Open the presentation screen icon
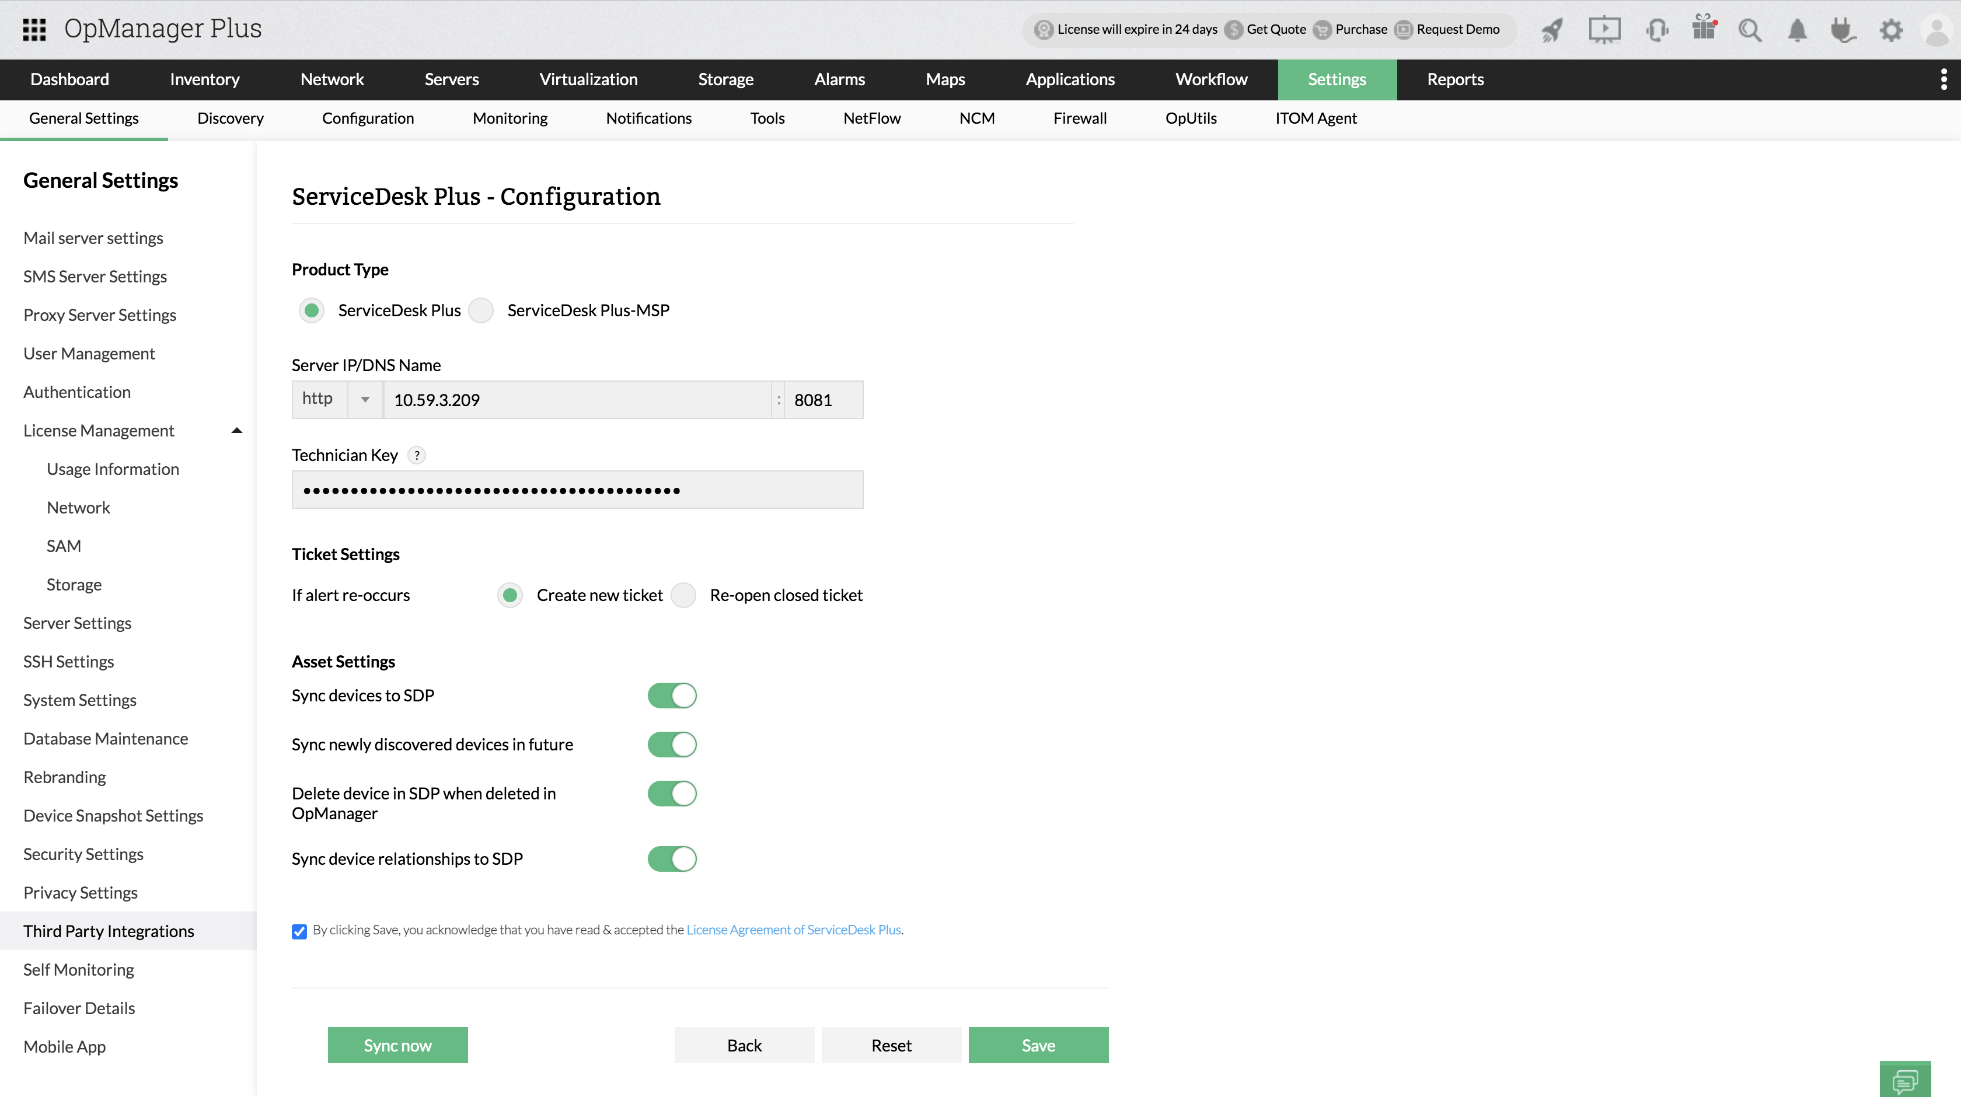Image resolution: width=1961 pixels, height=1097 pixels. pyautogui.click(x=1604, y=30)
